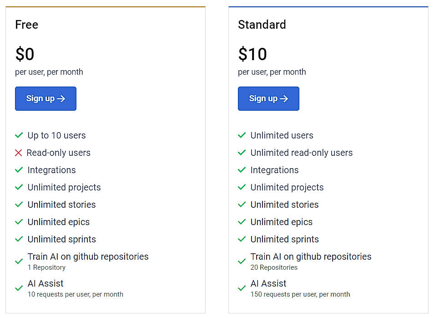Click the 1 Repository detail under Train AI

pyautogui.click(x=45, y=267)
